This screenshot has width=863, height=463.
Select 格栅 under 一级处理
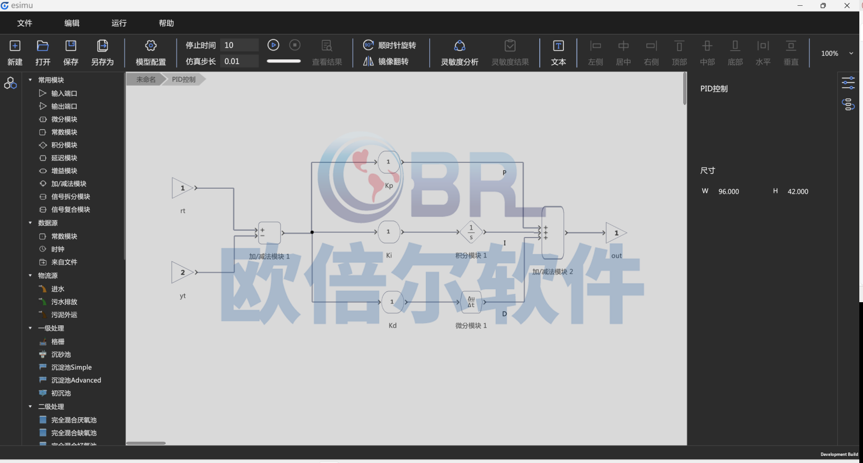[x=58, y=342]
